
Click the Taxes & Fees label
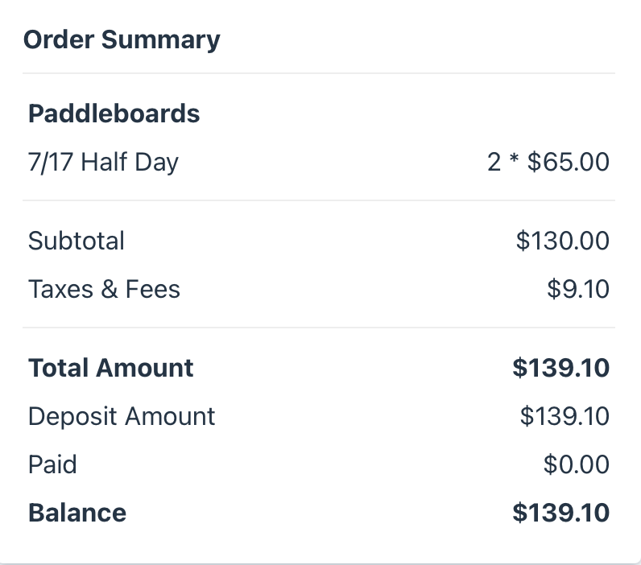104,289
